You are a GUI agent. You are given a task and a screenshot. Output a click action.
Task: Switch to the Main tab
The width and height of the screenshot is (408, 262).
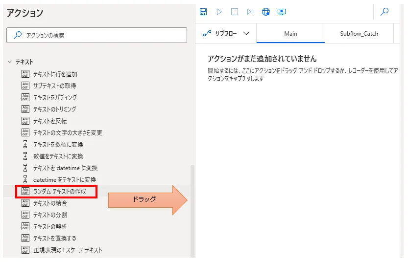[290, 34]
